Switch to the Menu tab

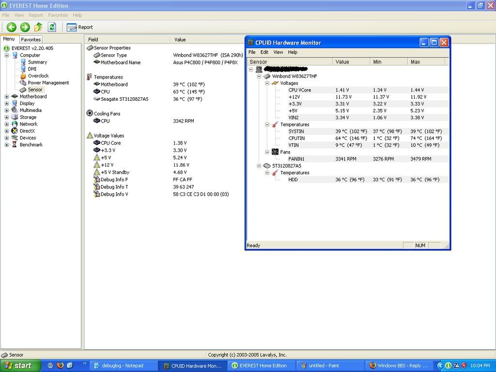[x=9, y=39]
